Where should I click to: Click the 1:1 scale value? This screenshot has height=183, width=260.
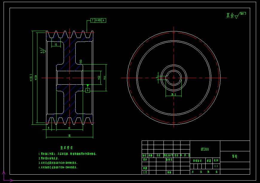216,166
